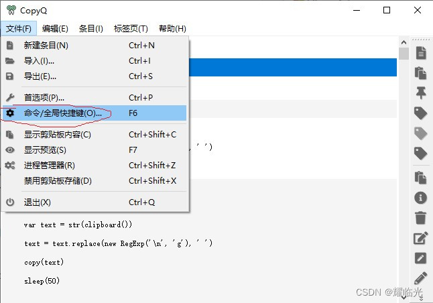Click the line "sleep(50)"
Screen dimensions: 433x303
(x=42, y=281)
